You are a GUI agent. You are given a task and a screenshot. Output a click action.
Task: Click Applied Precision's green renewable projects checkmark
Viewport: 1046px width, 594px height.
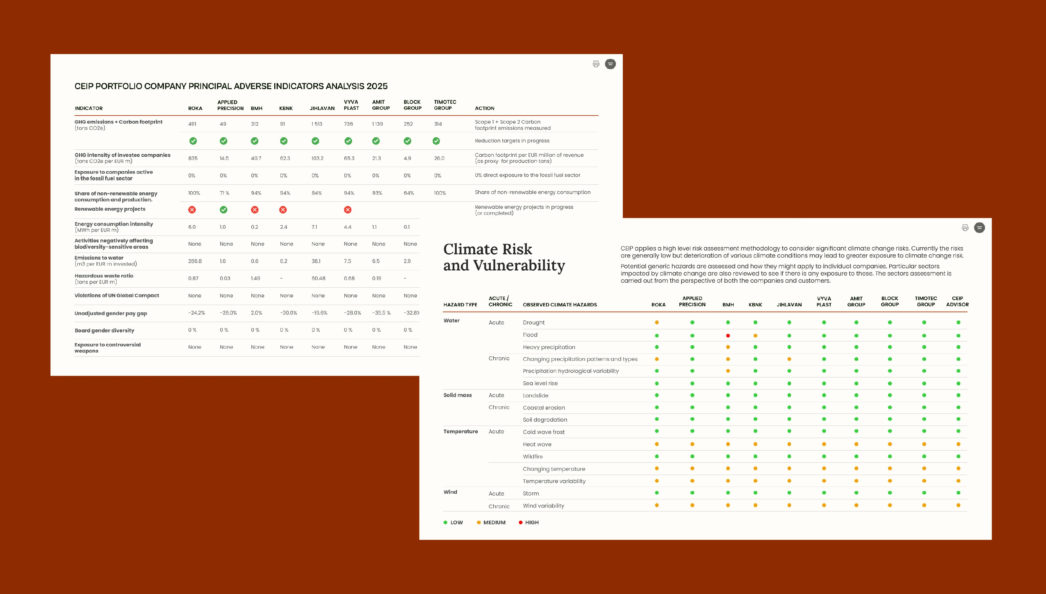223,210
